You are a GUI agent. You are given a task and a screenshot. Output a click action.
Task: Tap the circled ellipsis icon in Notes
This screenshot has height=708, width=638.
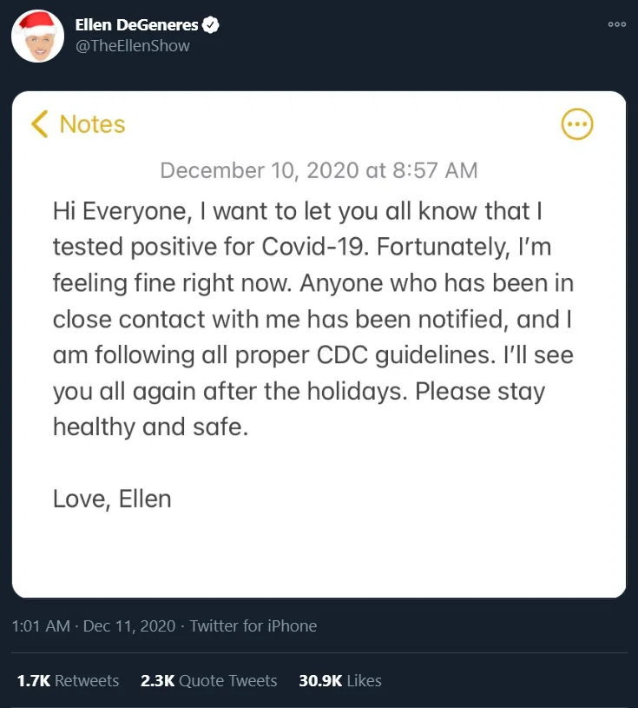coord(577,124)
